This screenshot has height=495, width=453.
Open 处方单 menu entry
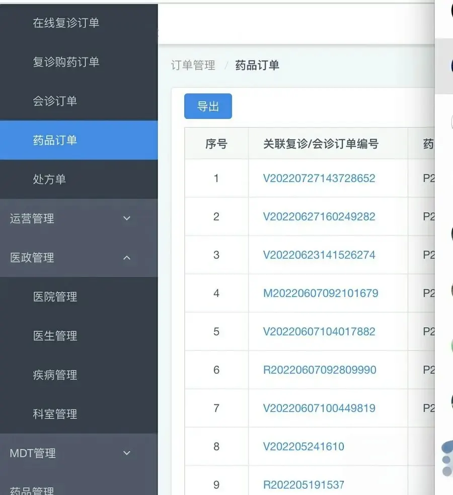[49, 179]
